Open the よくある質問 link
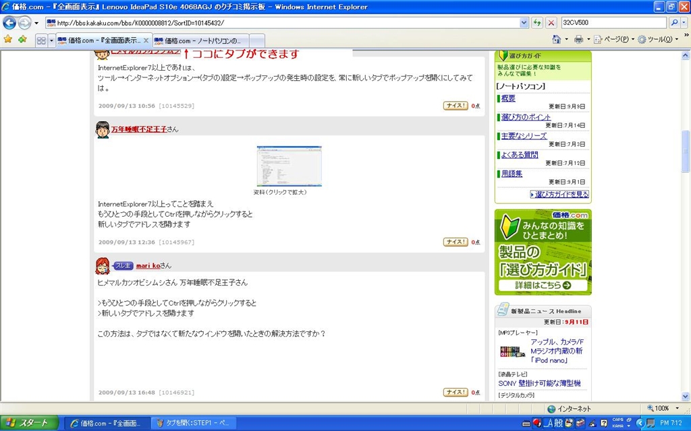This screenshot has width=691, height=431. [519, 155]
